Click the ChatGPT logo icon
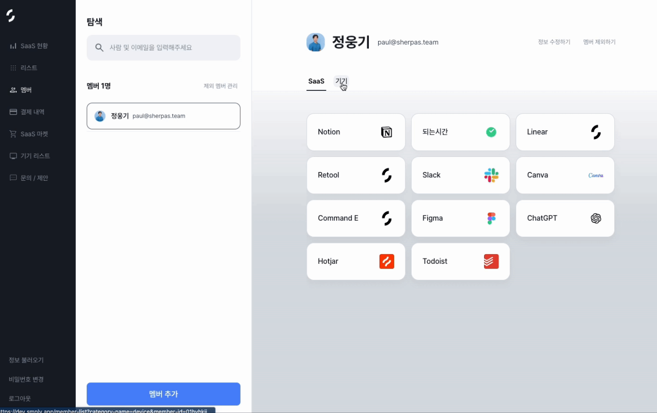This screenshot has height=413, width=657. tap(596, 219)
